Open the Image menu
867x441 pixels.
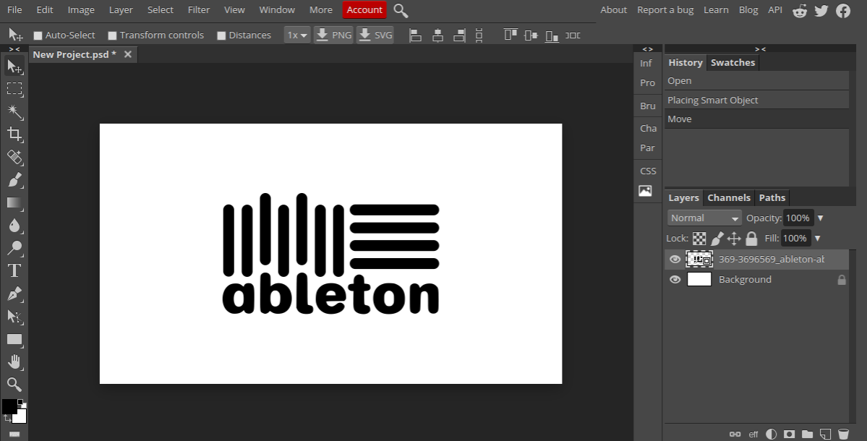(81, 10)
